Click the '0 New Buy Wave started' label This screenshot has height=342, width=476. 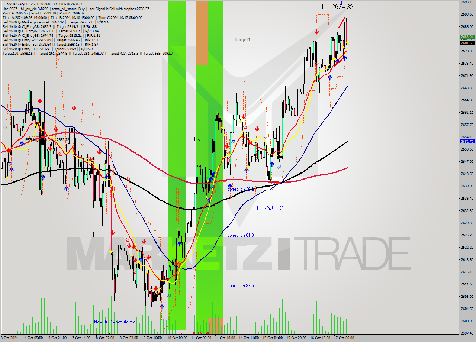tap(113, 322)
